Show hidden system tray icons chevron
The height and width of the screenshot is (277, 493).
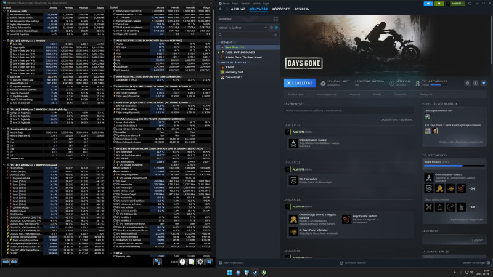pos(454,272)
